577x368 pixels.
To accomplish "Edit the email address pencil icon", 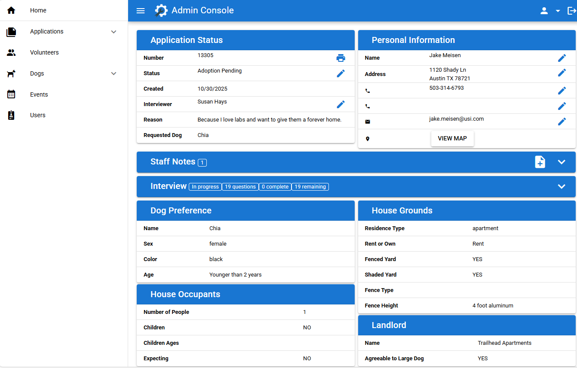I will 562,121.
